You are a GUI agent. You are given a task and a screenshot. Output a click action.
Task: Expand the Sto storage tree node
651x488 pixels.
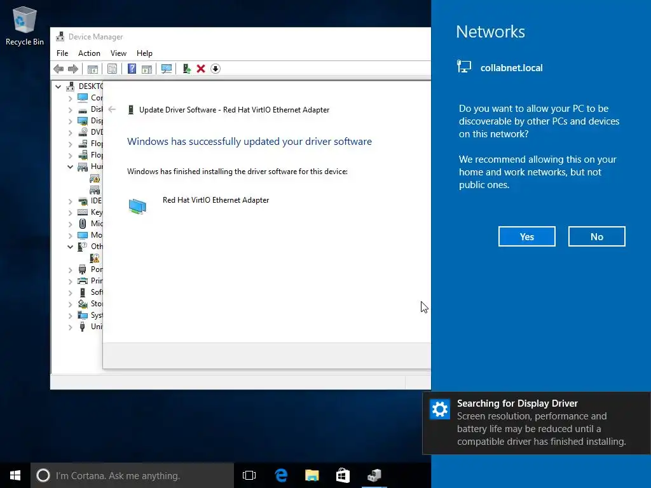[70, 304]
